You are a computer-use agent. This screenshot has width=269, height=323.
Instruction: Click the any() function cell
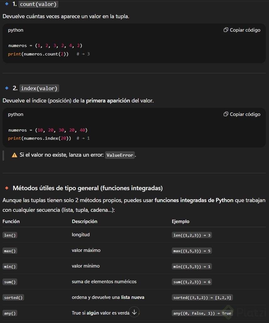[10, 313]
